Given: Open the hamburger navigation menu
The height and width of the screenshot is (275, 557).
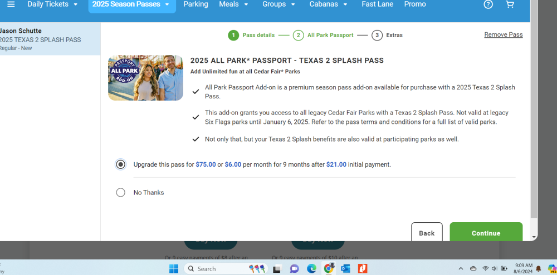Looking at the screenshot, I should (x=11, y=4).
